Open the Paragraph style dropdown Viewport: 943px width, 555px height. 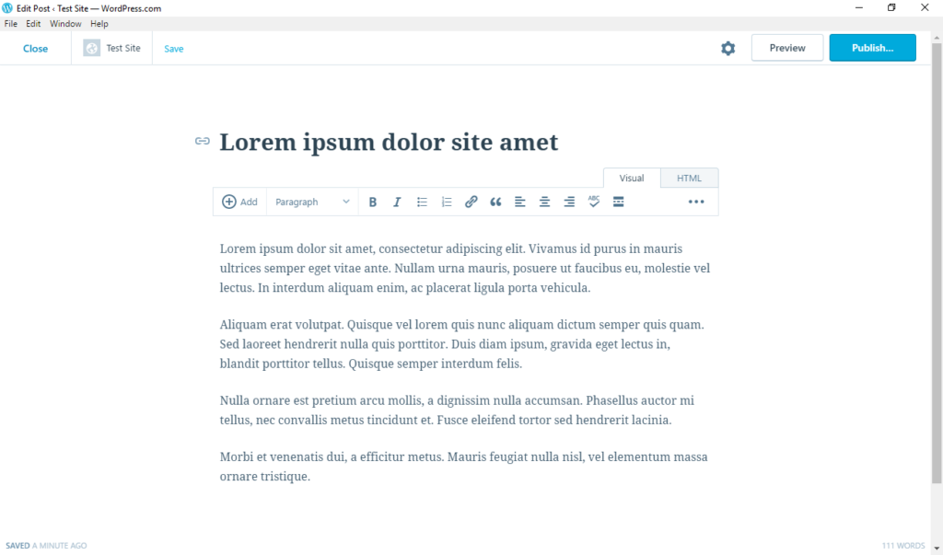[309, 202]
